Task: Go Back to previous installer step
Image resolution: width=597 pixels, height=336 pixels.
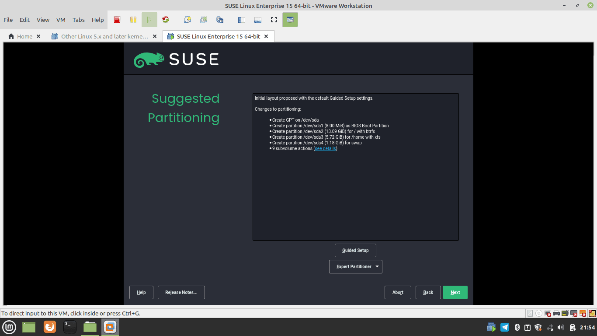Action: tap(428, 292)
